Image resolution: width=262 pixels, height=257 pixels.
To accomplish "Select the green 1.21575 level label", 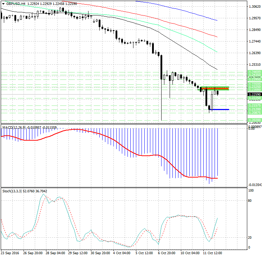I will [255, 105].
